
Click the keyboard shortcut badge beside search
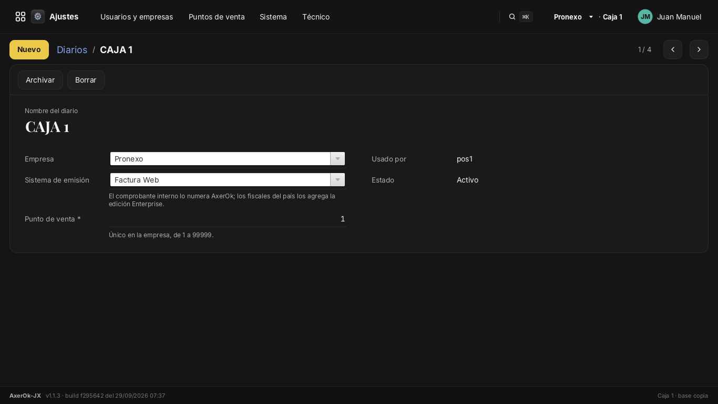(x=526, y=17)
